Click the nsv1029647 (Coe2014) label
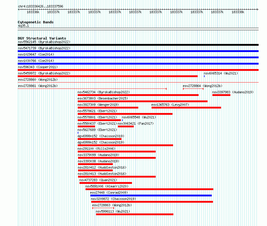The image size is (267, 226). pyautogui.click(x=36, y=54)
